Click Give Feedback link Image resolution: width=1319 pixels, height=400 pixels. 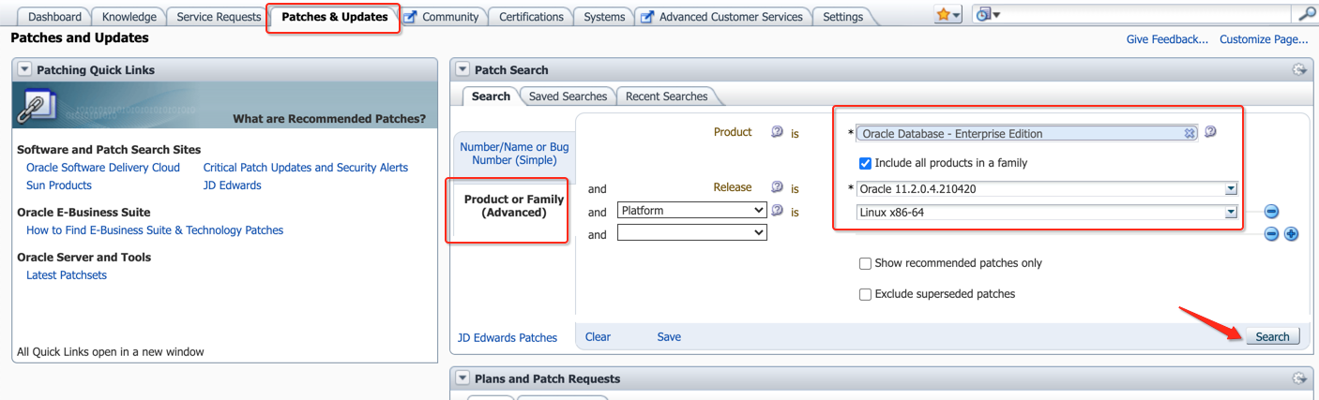click(1167, 39)
